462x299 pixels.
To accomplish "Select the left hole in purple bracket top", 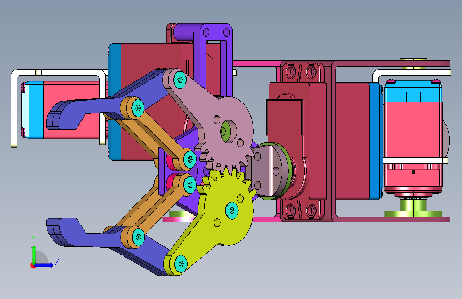I will pos(206,32).
